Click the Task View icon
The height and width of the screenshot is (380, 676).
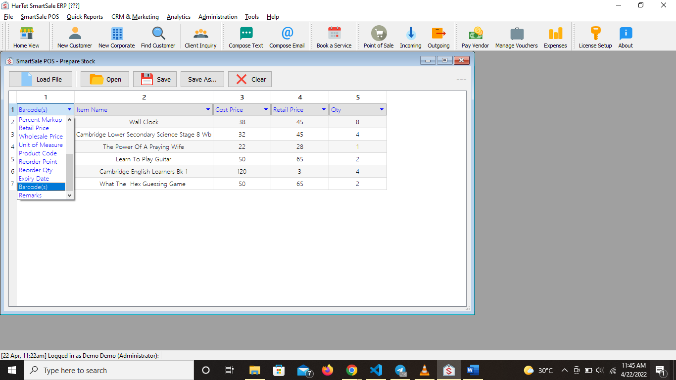230,370
